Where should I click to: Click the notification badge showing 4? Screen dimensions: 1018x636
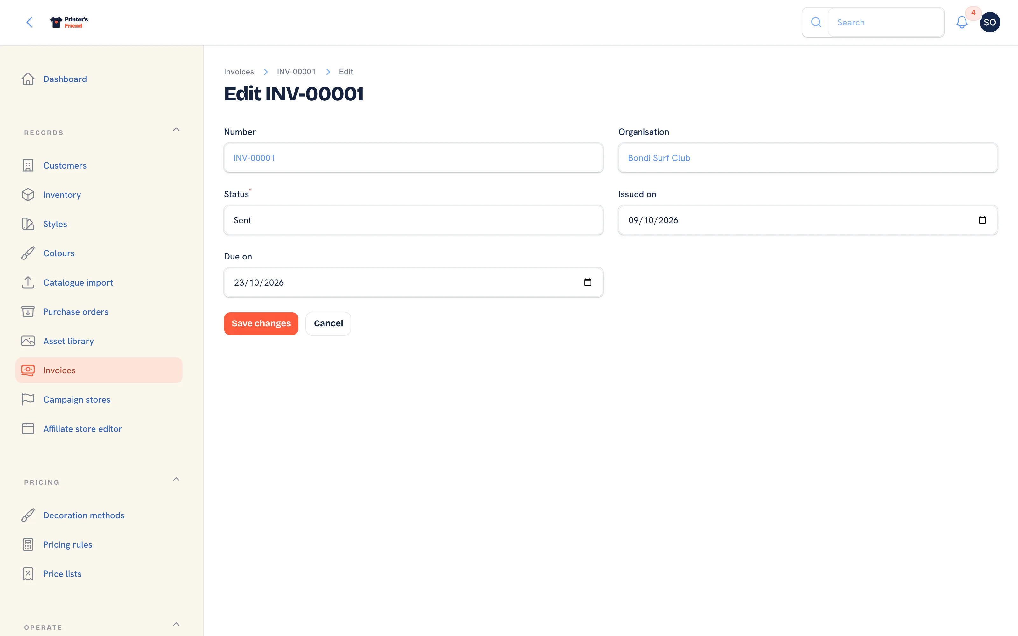tap(973, 13)
